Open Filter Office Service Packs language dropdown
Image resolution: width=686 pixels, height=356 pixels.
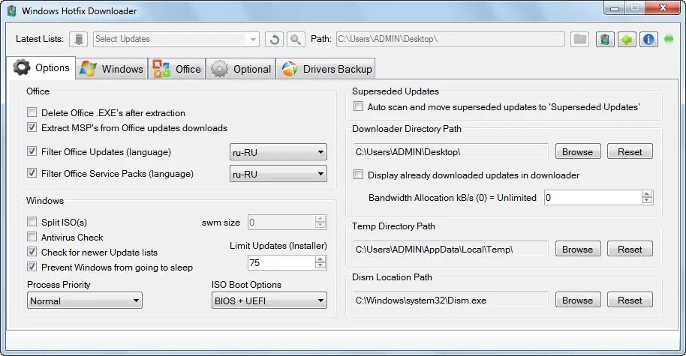[278, 174]
